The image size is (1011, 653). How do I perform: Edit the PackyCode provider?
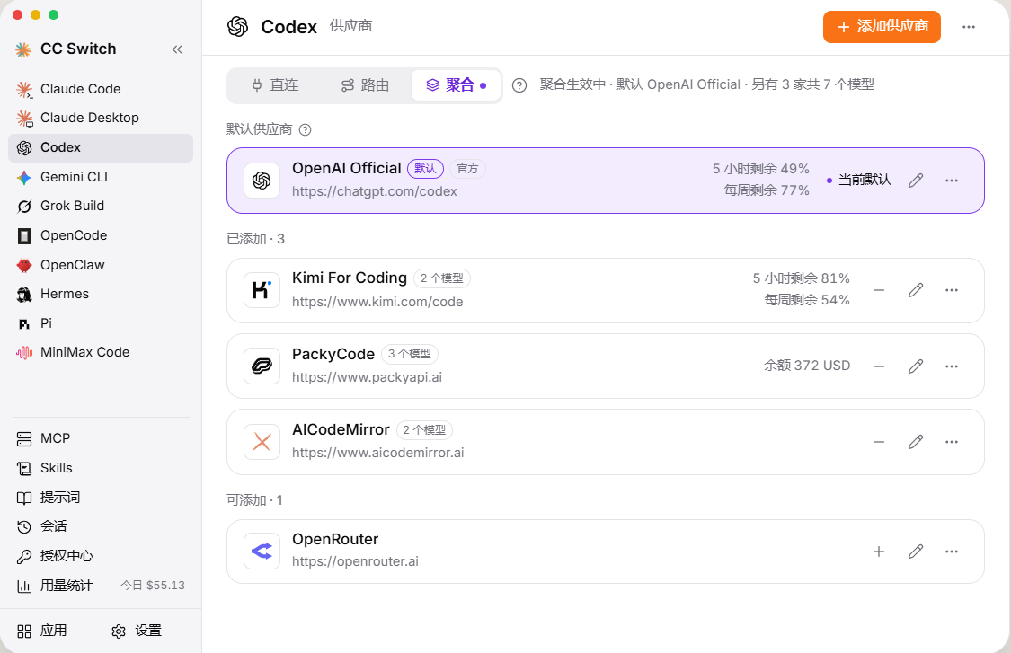916,366
